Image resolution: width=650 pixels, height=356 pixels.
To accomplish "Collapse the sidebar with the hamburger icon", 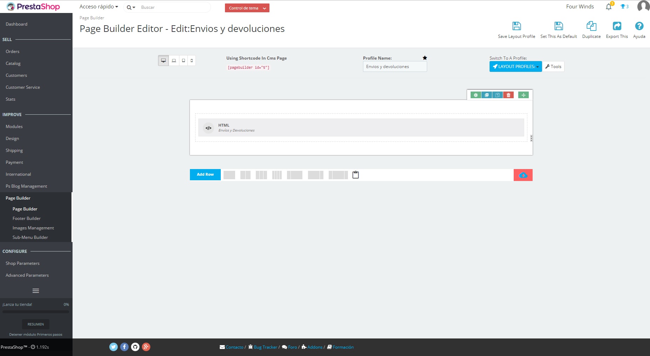I will (36, 291).
